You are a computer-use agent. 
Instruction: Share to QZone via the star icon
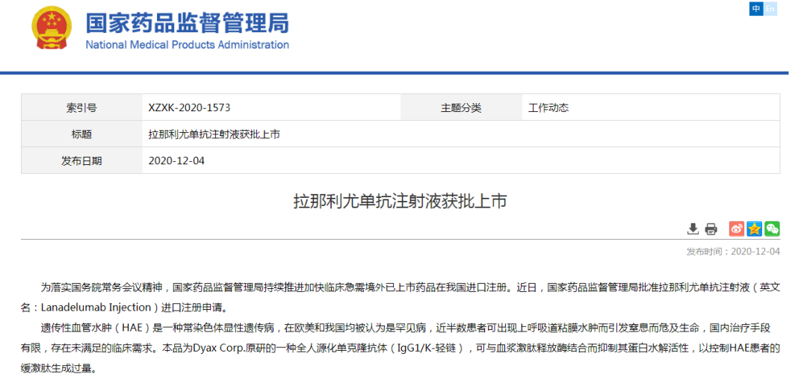click(x=755, y=228)
